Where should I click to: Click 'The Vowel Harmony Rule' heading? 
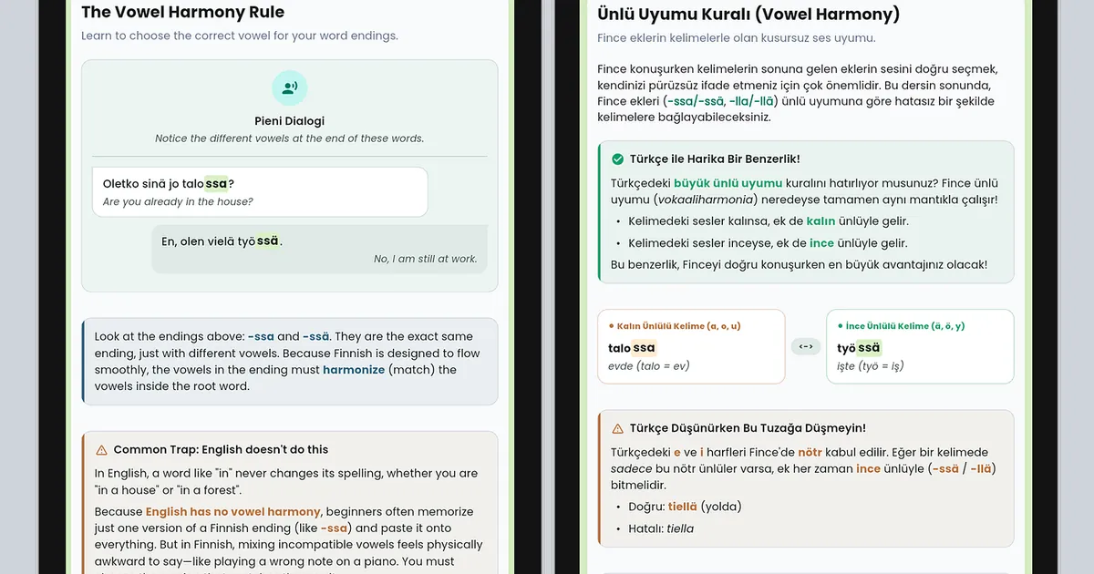[x=182, y=13]
